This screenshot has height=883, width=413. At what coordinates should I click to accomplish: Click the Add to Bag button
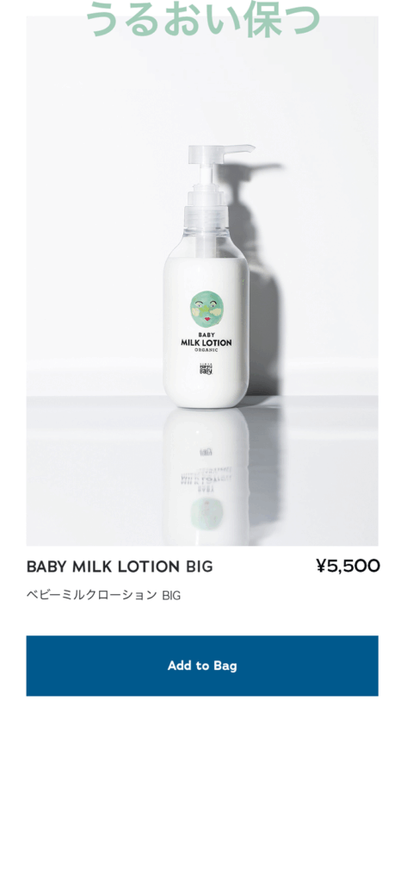(201, 666)
